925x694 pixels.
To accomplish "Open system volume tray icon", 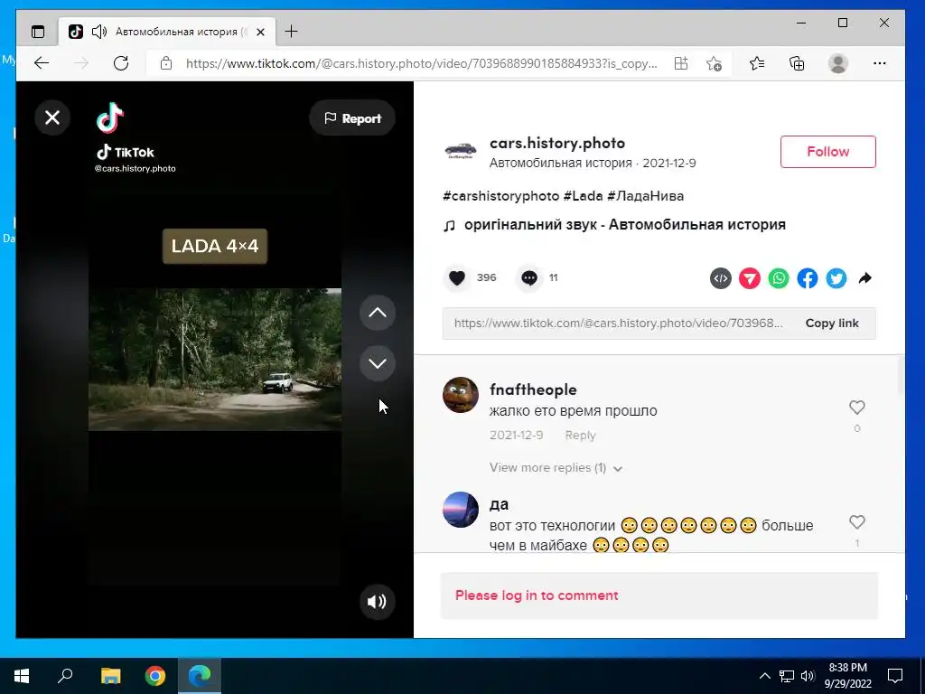I will [x=808, y=676].
